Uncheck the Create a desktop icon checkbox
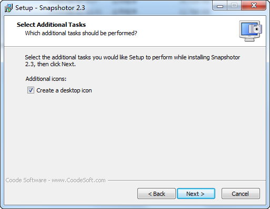Image resolution: width=270 pixels, height=209 pixels. pos(31,90)
